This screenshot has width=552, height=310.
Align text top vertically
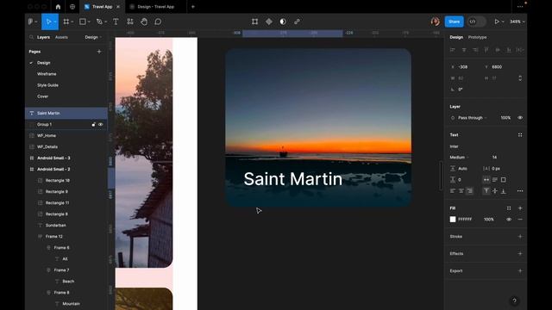coord(486,191)
